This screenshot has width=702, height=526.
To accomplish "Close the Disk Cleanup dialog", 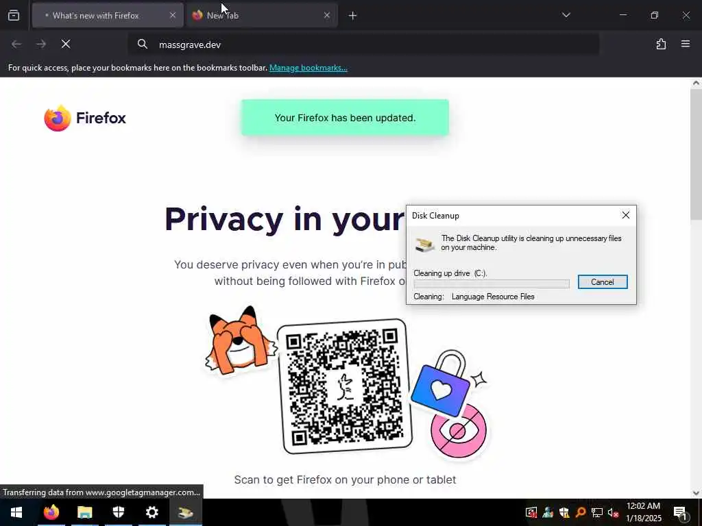I will (626, 215).
